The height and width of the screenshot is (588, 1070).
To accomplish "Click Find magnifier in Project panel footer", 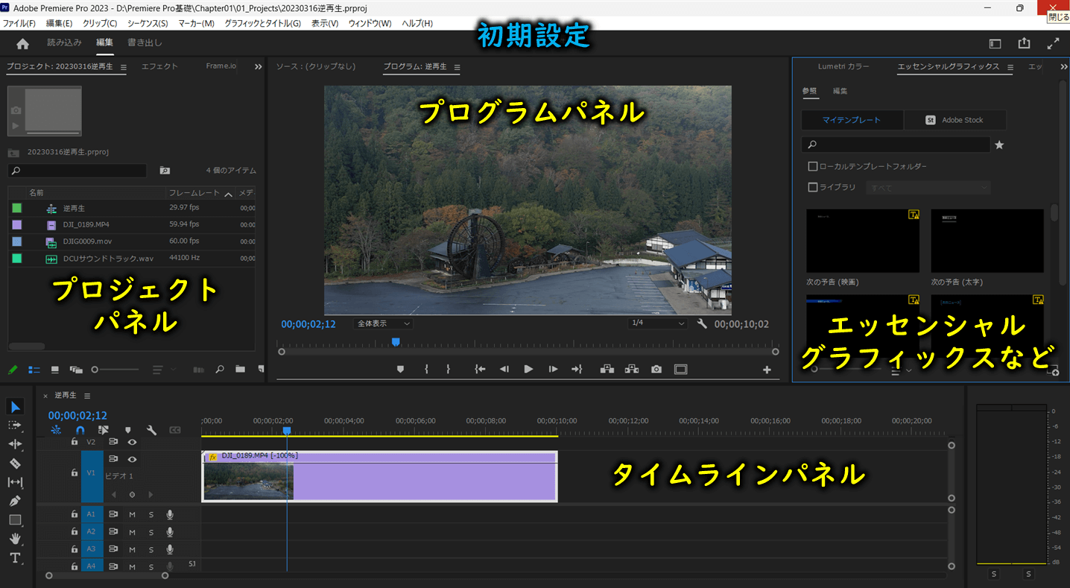I will click(220, 369).
